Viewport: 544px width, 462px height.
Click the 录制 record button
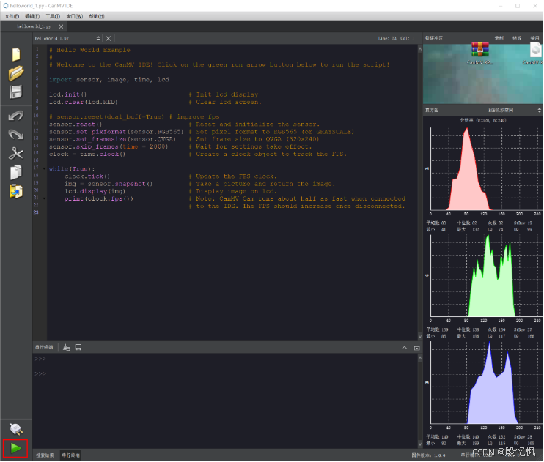pyautogui.click(x=499, y=38)
